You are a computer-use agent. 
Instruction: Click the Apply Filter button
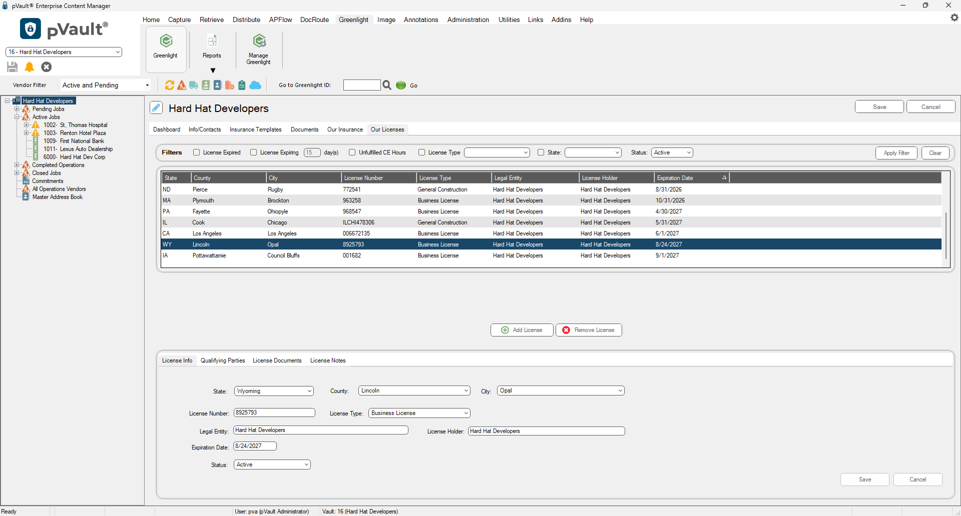896,153
